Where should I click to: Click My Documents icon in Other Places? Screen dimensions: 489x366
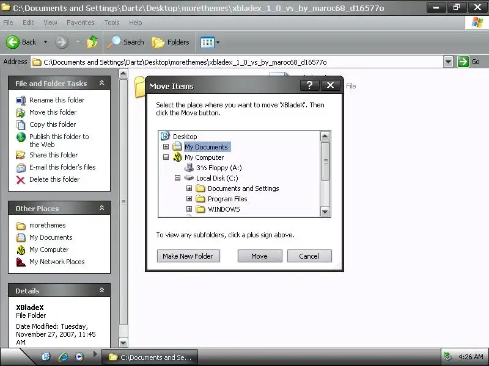(x=21, y=237)
